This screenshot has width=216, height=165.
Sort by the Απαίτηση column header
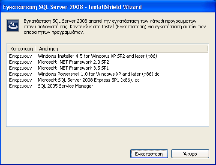click(x=121, y=49)
